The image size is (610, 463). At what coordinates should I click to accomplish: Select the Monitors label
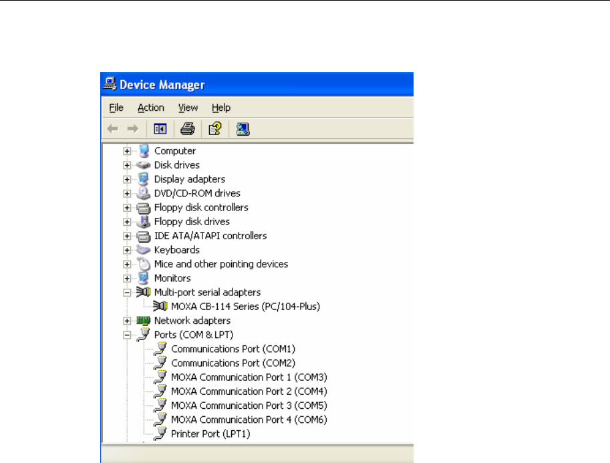click(x=173, y=279)
